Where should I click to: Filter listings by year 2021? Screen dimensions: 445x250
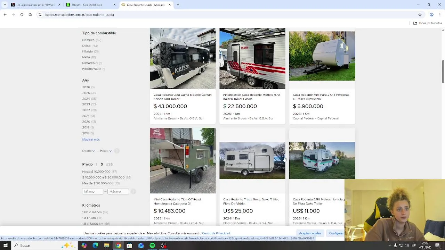88,116
